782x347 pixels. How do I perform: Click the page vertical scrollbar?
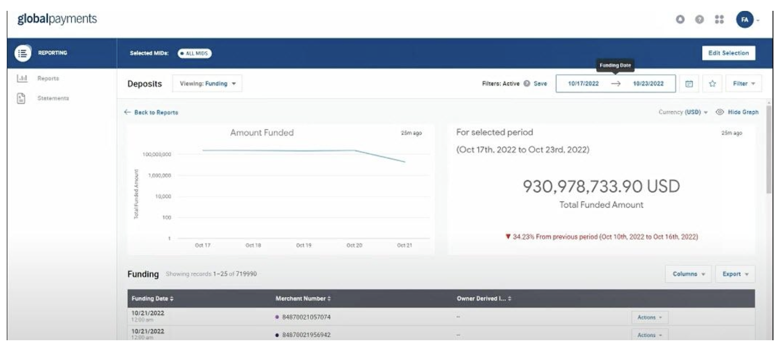point(769,149)
